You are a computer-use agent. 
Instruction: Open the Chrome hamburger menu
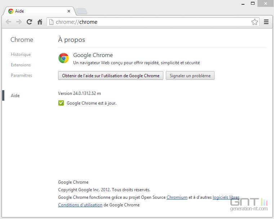coord(266,22)
